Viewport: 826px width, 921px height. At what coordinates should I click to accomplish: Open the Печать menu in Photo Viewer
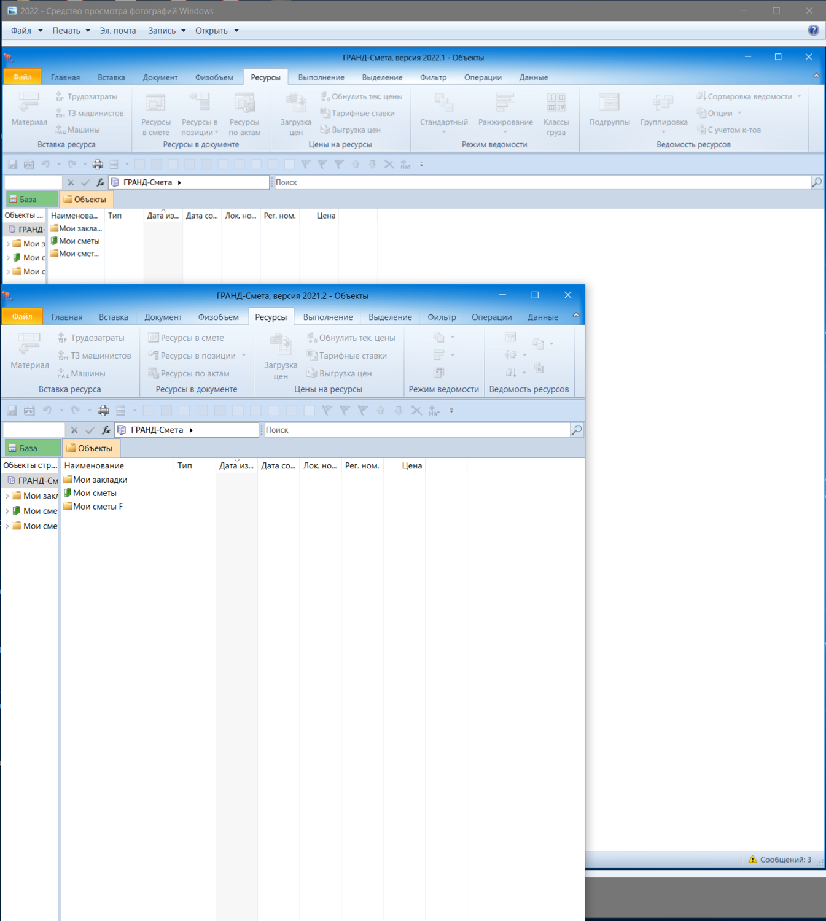(71, 30)
